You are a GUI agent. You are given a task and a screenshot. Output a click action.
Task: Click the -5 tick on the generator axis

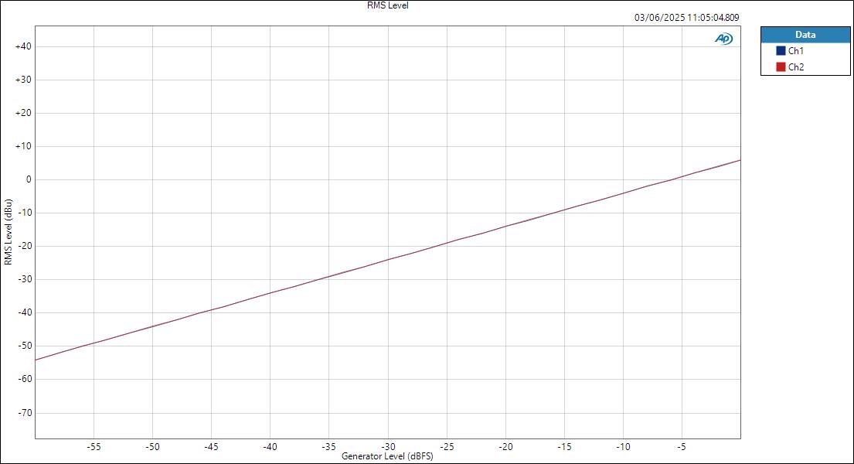pos(680,446)
